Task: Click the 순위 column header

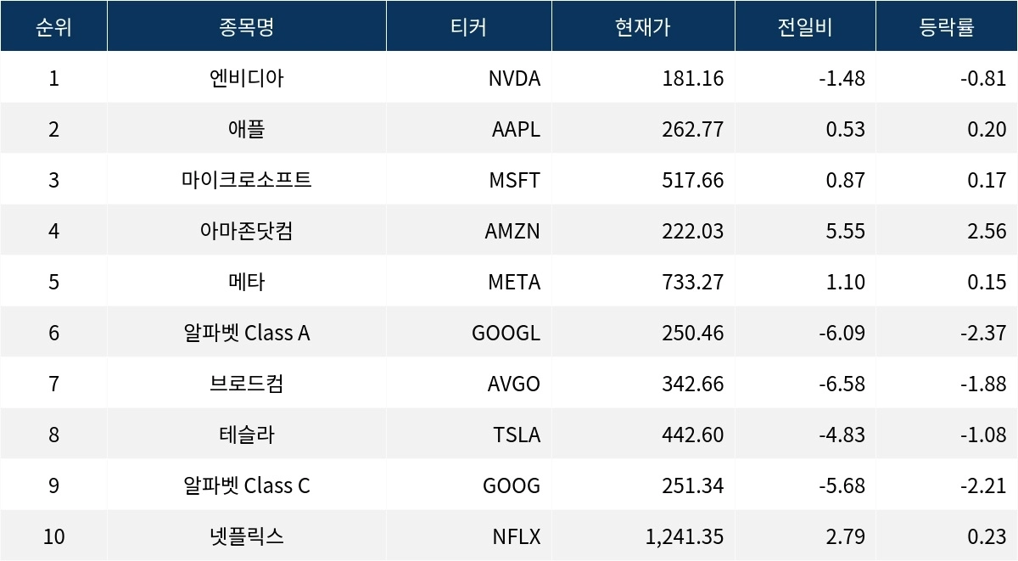Action: 53,26
